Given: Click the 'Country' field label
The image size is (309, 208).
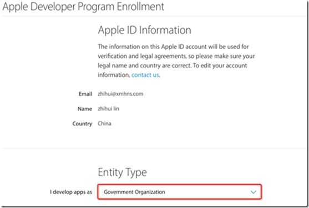Looking at the screenshot, I should coord(82,123).
